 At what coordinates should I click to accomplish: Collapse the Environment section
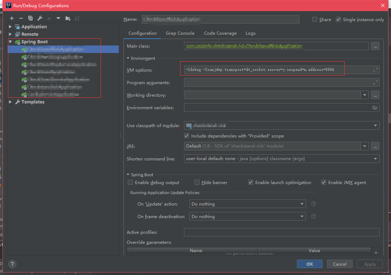click(128, 58)
